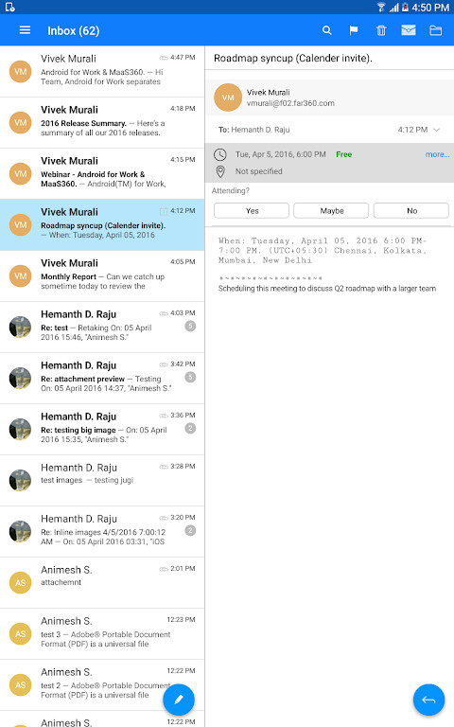Tap calendar icon on Roadmap syncup row
This screenshot has height=727, width=454.
pos(164,211)
